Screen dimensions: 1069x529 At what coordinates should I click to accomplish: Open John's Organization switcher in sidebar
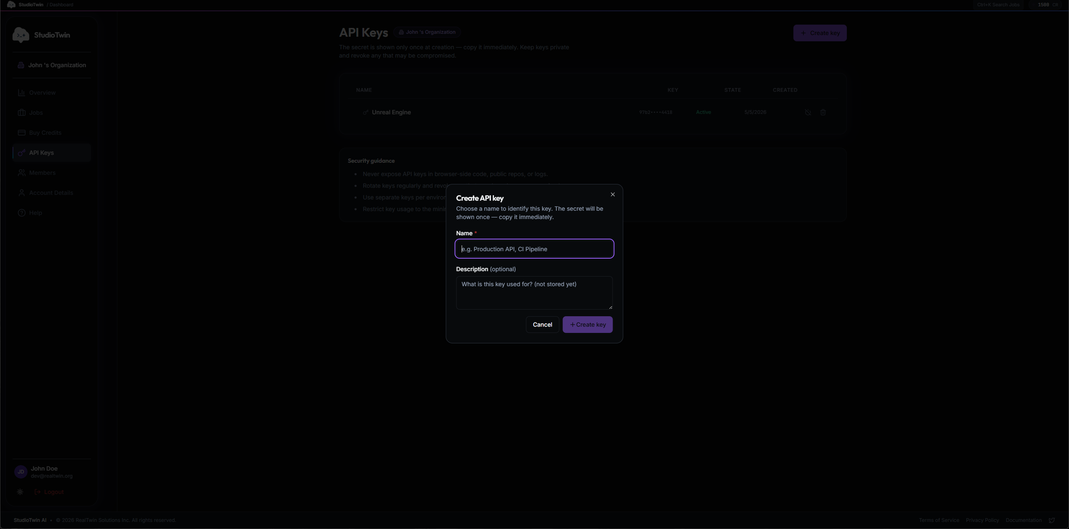[52, 65]
